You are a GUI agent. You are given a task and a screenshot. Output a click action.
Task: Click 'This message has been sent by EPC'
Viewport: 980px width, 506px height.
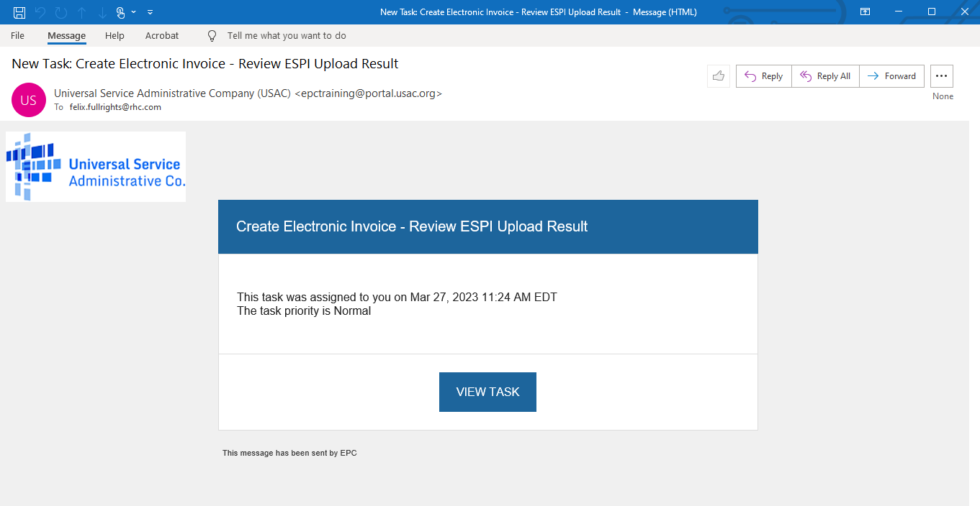pyautogui.click(x=289, y=453)
